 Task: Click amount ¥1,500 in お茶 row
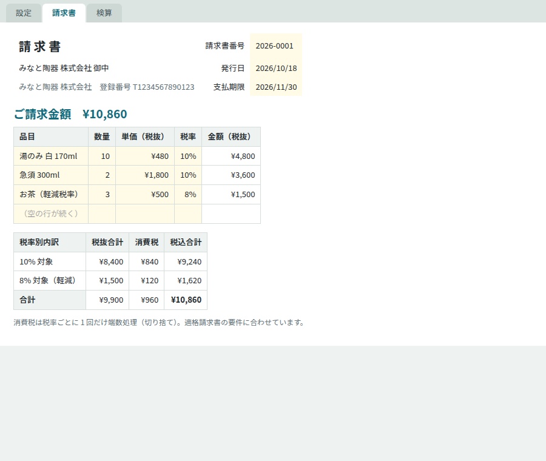click(231, 194)
